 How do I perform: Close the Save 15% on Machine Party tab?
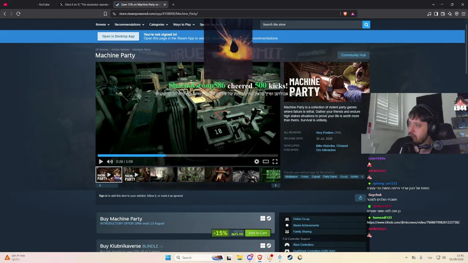(x=165, y=4)
